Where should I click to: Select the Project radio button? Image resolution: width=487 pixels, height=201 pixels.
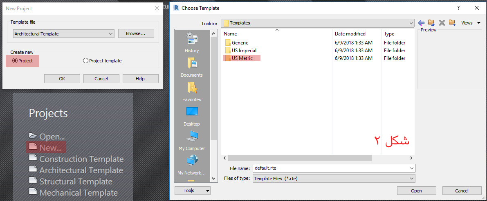click(x=16, y=61)
